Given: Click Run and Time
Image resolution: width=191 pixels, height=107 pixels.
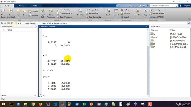Looking at the screenshot, I should (92, 13).
